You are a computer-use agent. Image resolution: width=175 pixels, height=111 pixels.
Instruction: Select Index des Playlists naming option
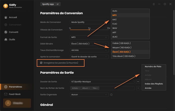click(x=154, y=84)
